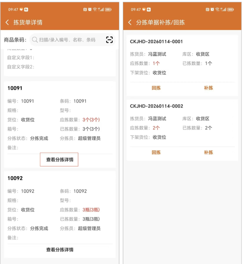The width and height of the screenshot is (244, 264).
Task: Select the CKJHD-20260114-0001 order heading
Action: [x=156, y=42]
